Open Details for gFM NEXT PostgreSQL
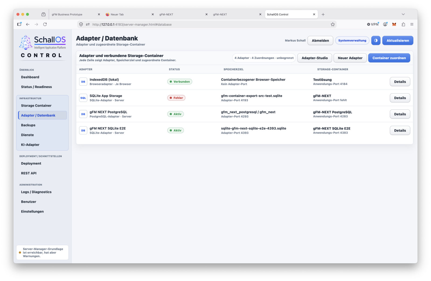 tap(400, 114)
